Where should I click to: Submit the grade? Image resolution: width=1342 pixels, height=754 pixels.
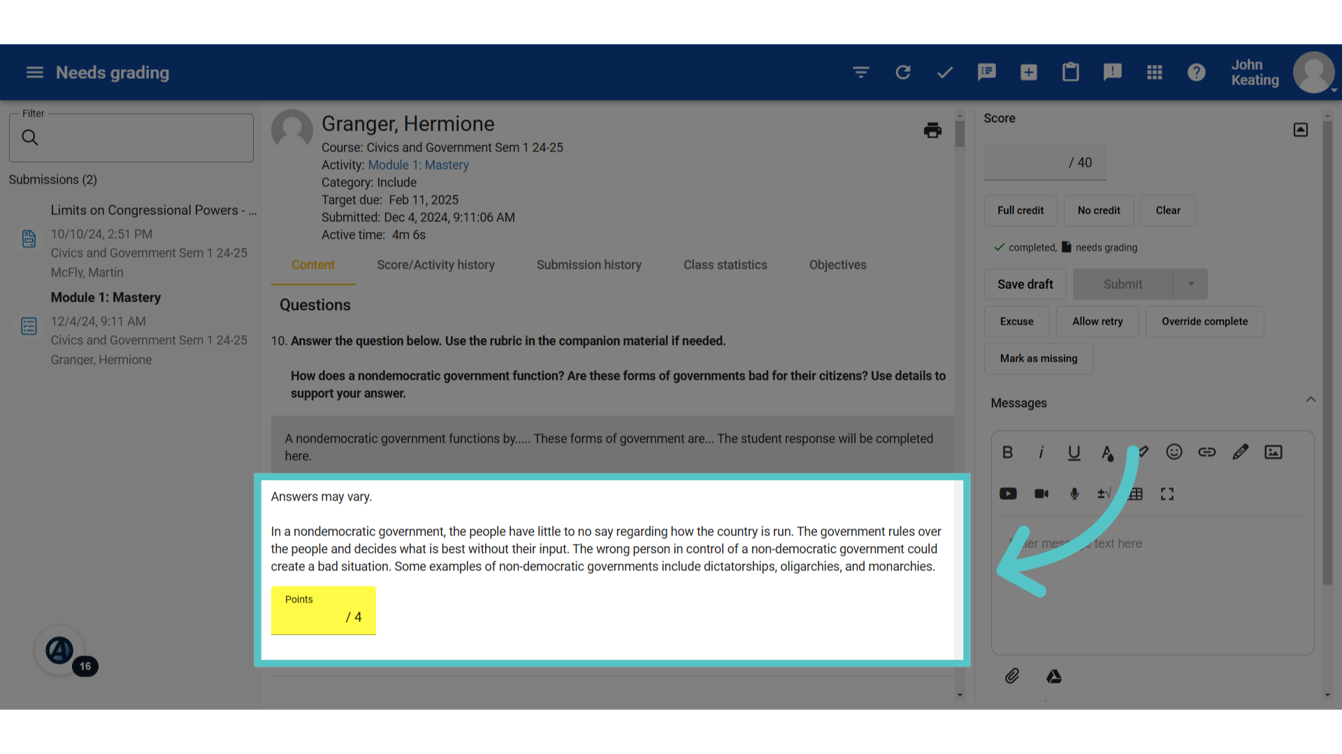pyautogui.click(x=1123, y=284)
